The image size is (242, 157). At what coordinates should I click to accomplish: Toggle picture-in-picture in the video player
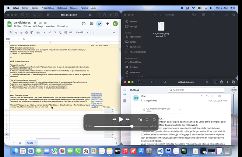point(140,119)
